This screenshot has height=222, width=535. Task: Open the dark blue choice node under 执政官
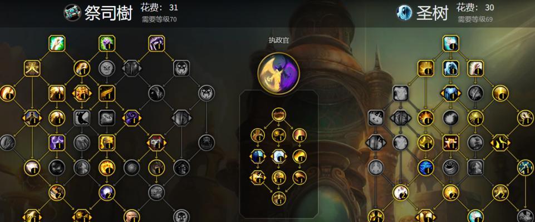point(258,156)
